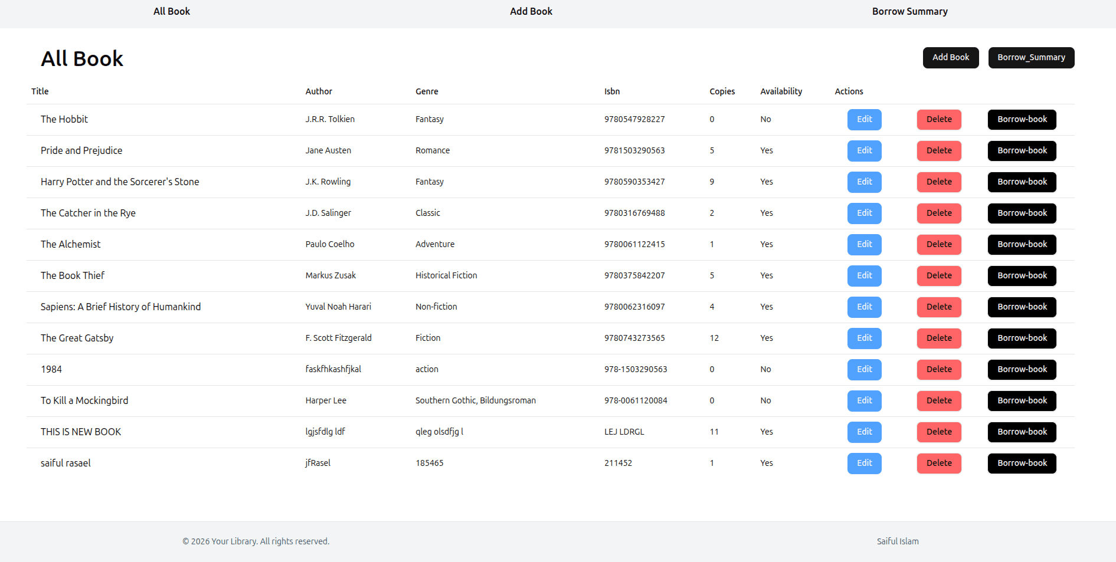Borrow Harry Potter and the Sorcerer's Stone
The image size is (1116, 562).
pos(1022,182)
